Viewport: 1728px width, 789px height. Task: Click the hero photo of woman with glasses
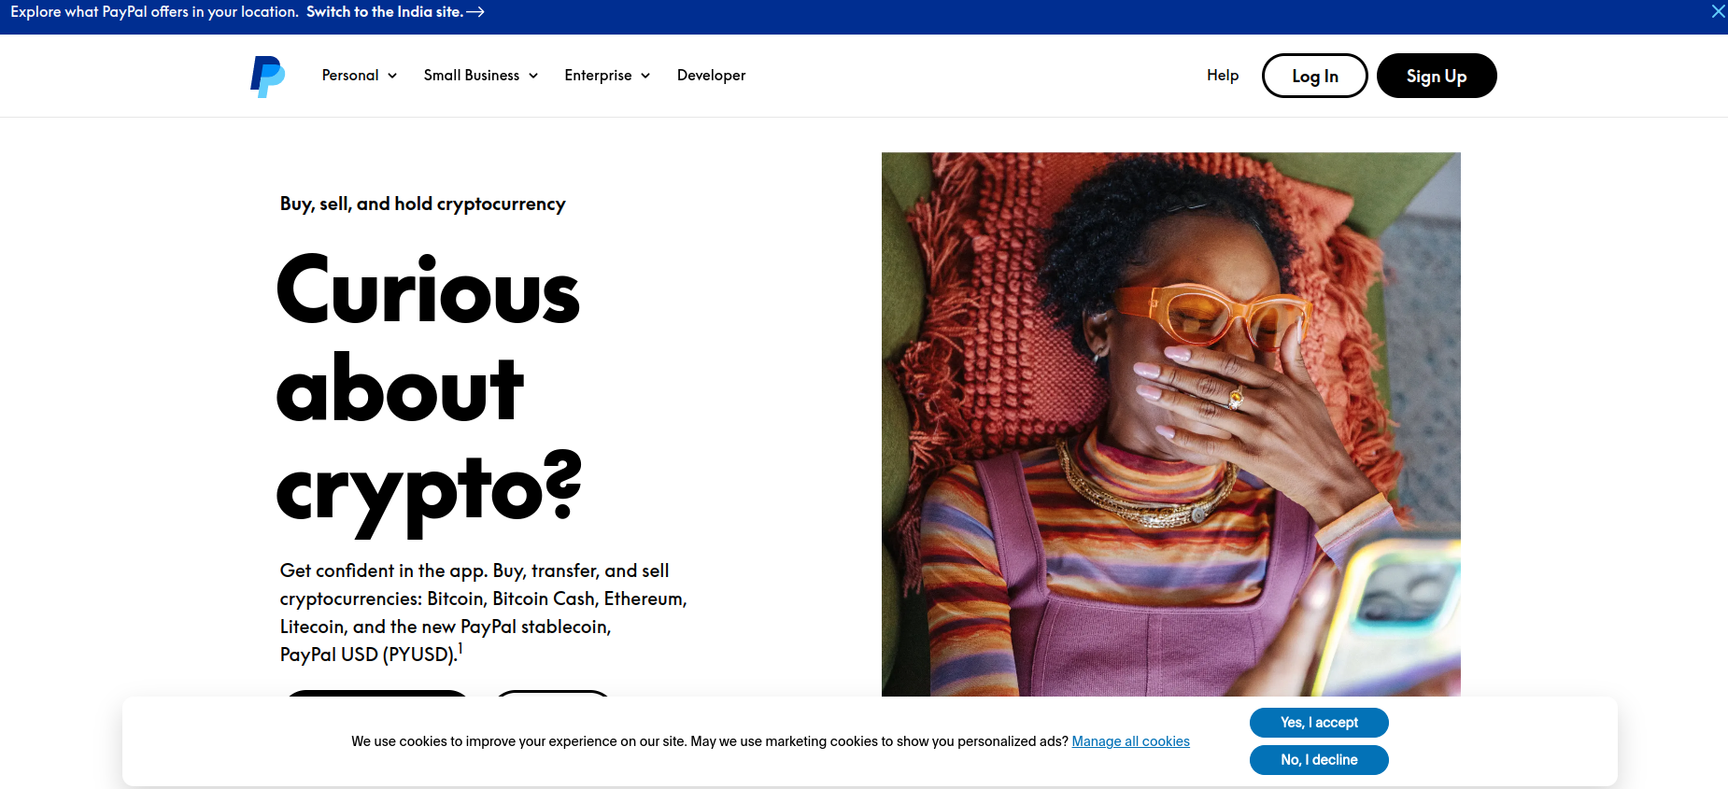[1170, 420]
